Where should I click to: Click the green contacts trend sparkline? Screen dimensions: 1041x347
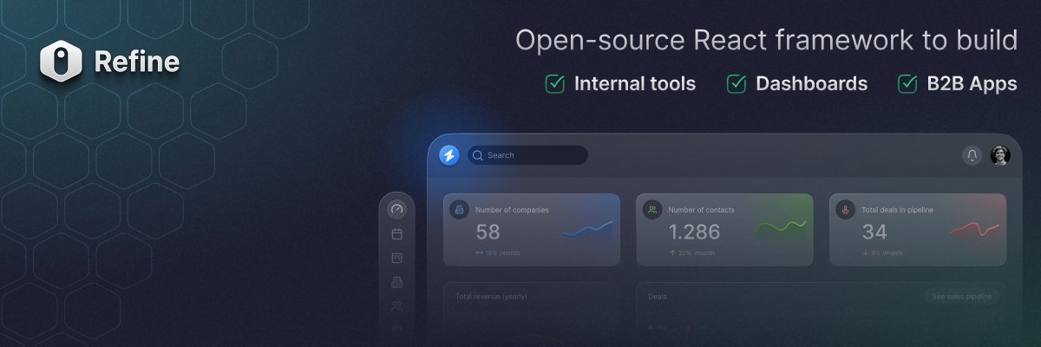point(781,228)
